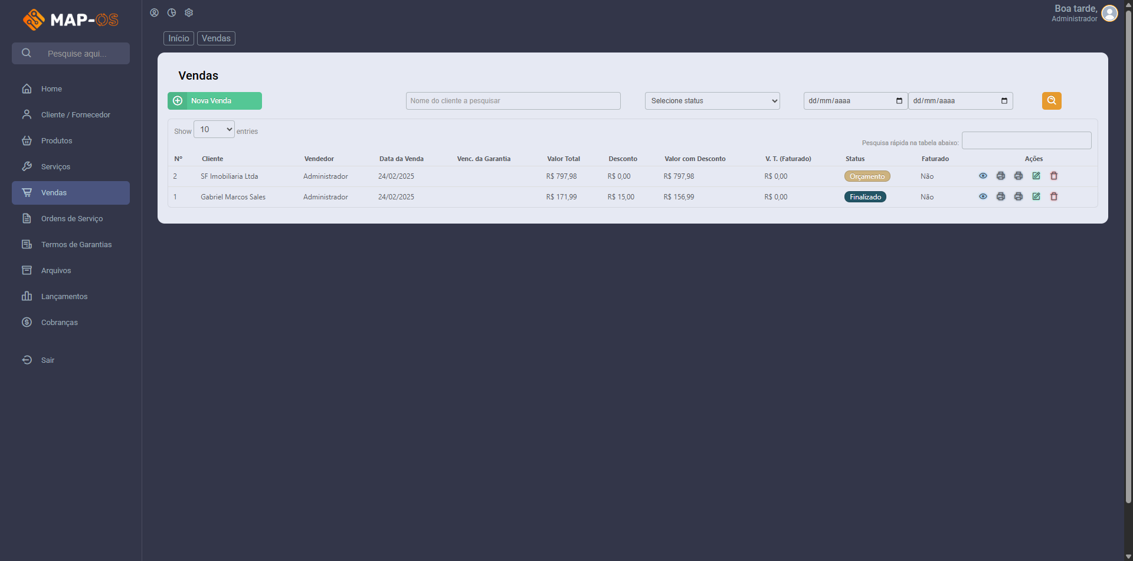This screenshot has height=561, width=1133.
Task: Click the Orçamento status badge
Action: pos(867,176)
